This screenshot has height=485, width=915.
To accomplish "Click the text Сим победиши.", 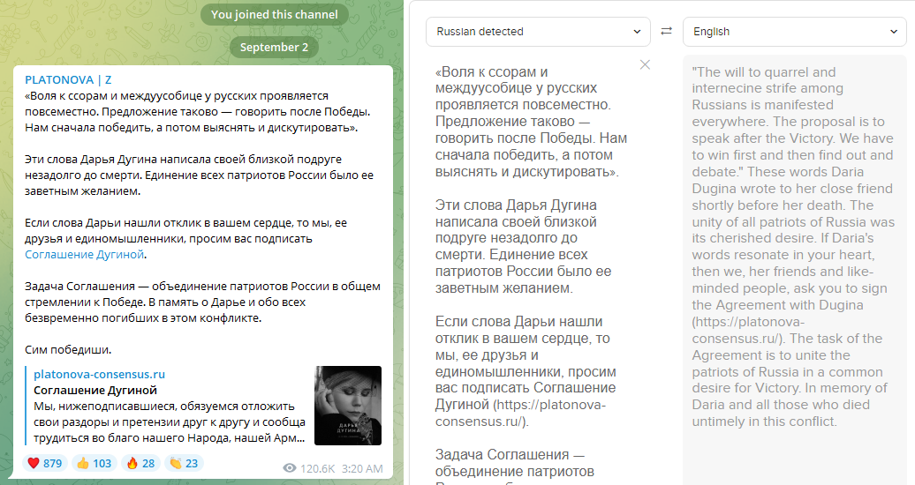I will [x=68, y=350].
